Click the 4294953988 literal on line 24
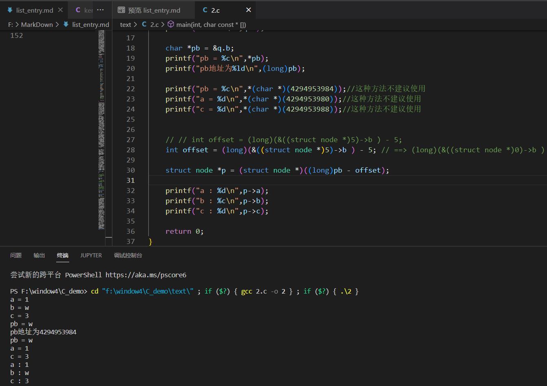 click(x=308, y=109)
